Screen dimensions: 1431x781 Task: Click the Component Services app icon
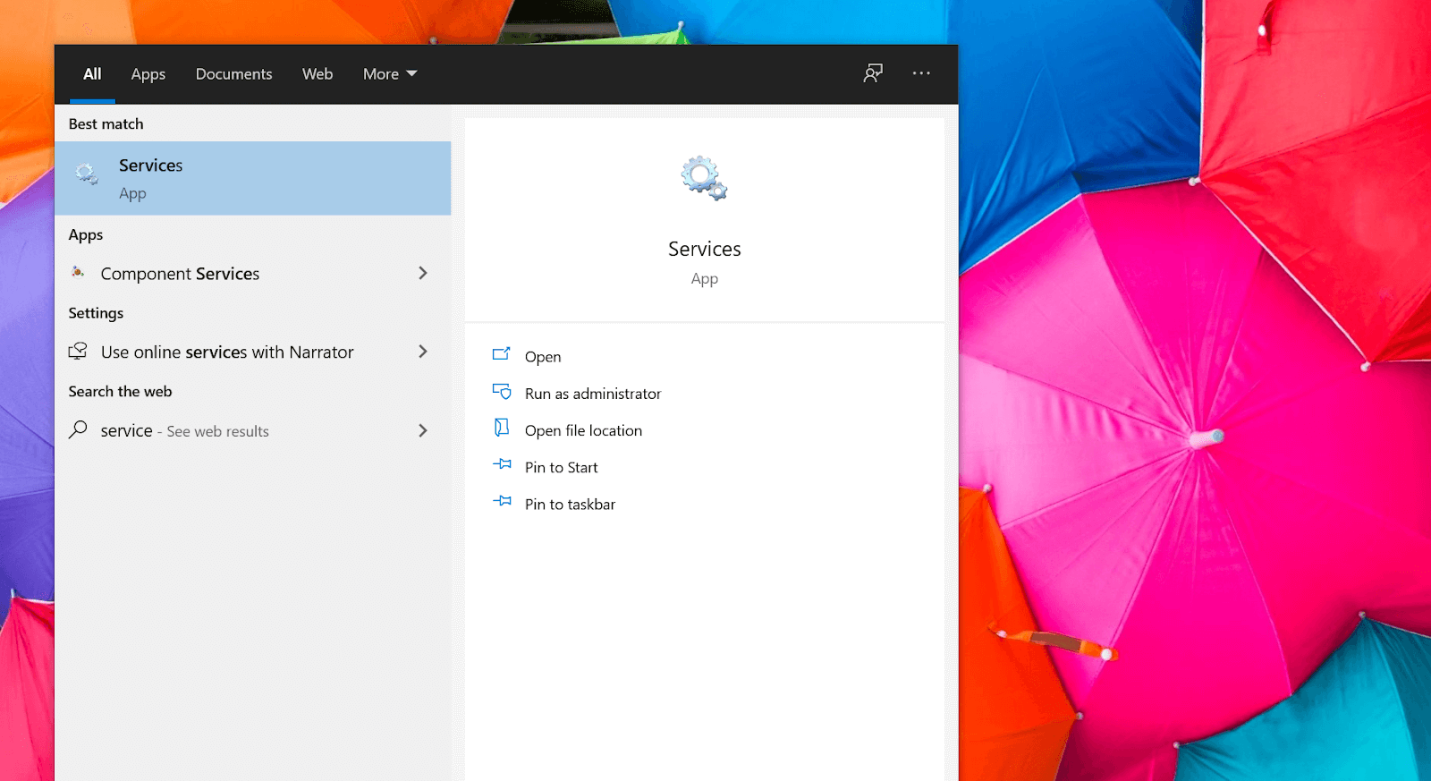[79, 272]
